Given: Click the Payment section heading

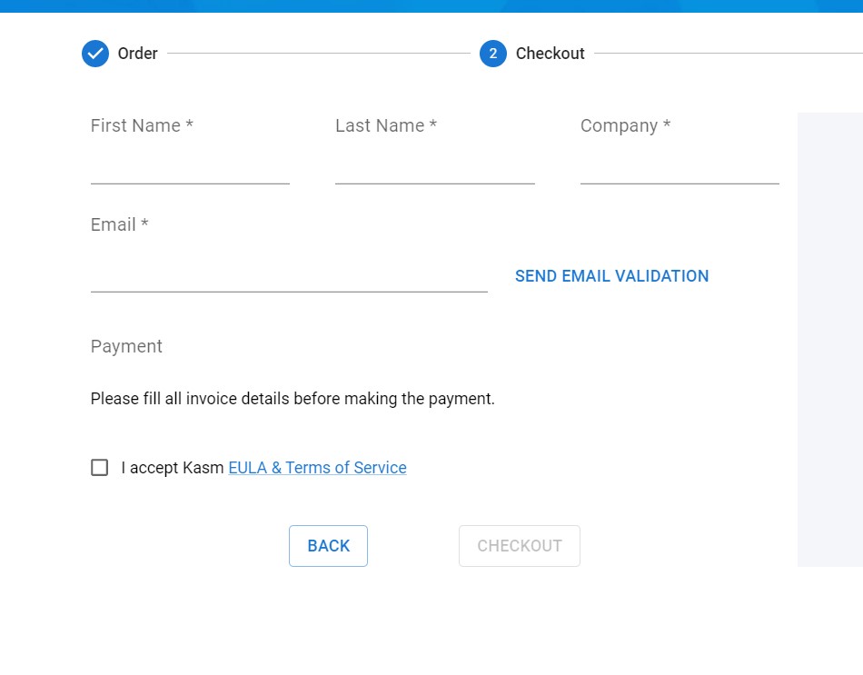Looking at the screenshot, I should click(126, 347).
